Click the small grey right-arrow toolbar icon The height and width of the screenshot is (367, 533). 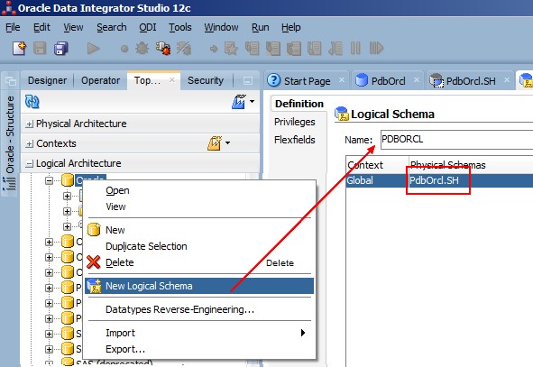(x=214, y=49)
